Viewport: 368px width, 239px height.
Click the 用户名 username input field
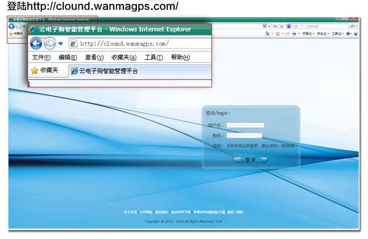245,125
